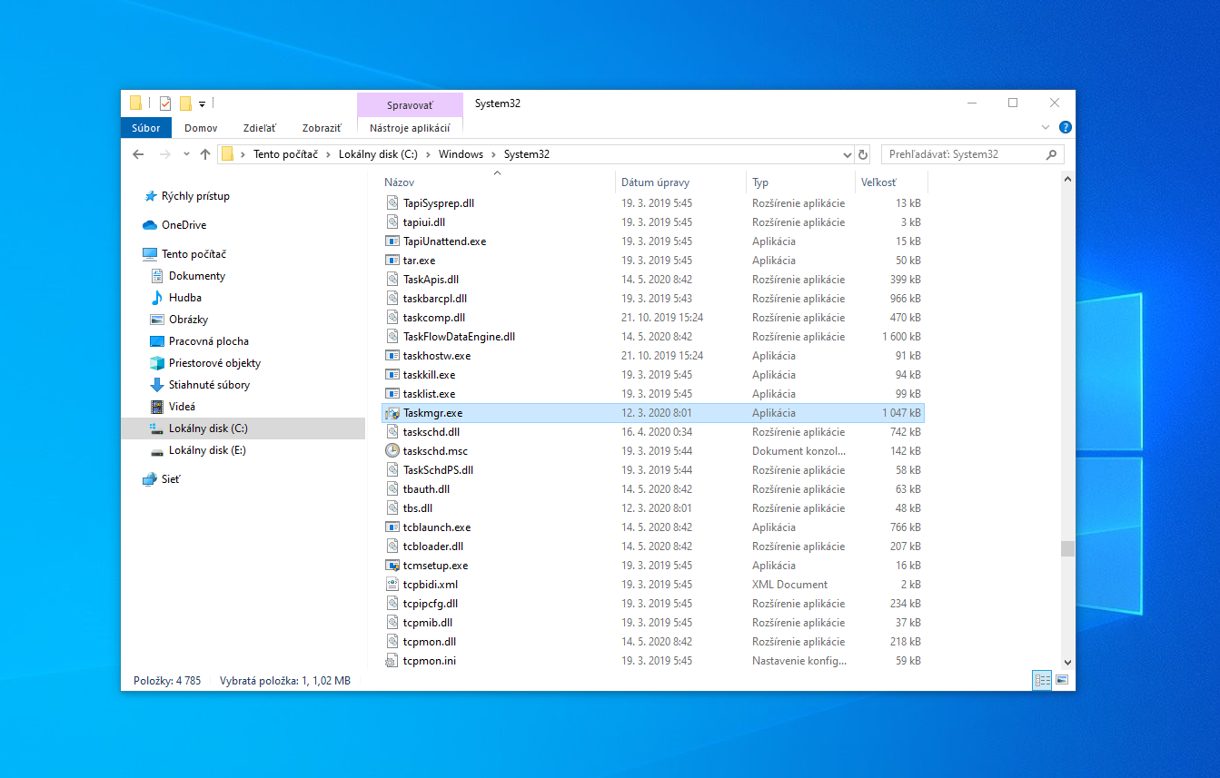Viewport: 1220px width, 778px height.
Task: Select OneDrive in navigation pane
Action: (183, 225)
